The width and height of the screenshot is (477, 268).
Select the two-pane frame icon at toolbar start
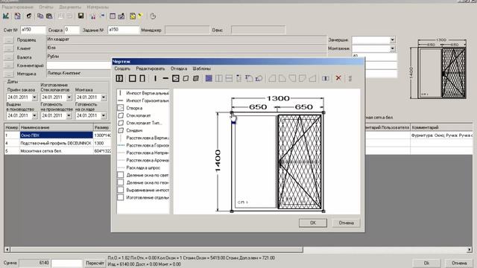119,78
